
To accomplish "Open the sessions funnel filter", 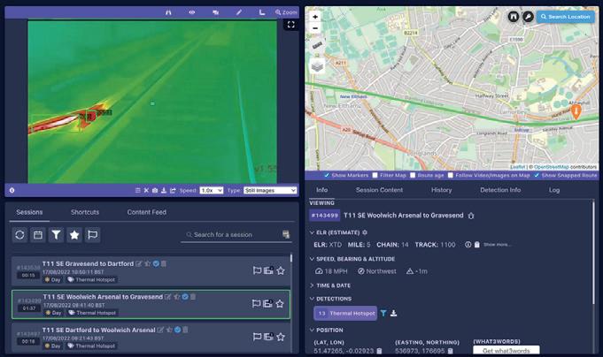I will point(56,234).
